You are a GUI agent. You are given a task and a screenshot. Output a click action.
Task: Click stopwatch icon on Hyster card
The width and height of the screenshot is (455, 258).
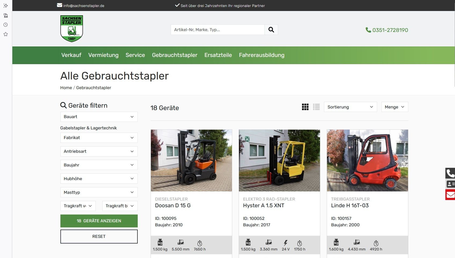point(300,243)
